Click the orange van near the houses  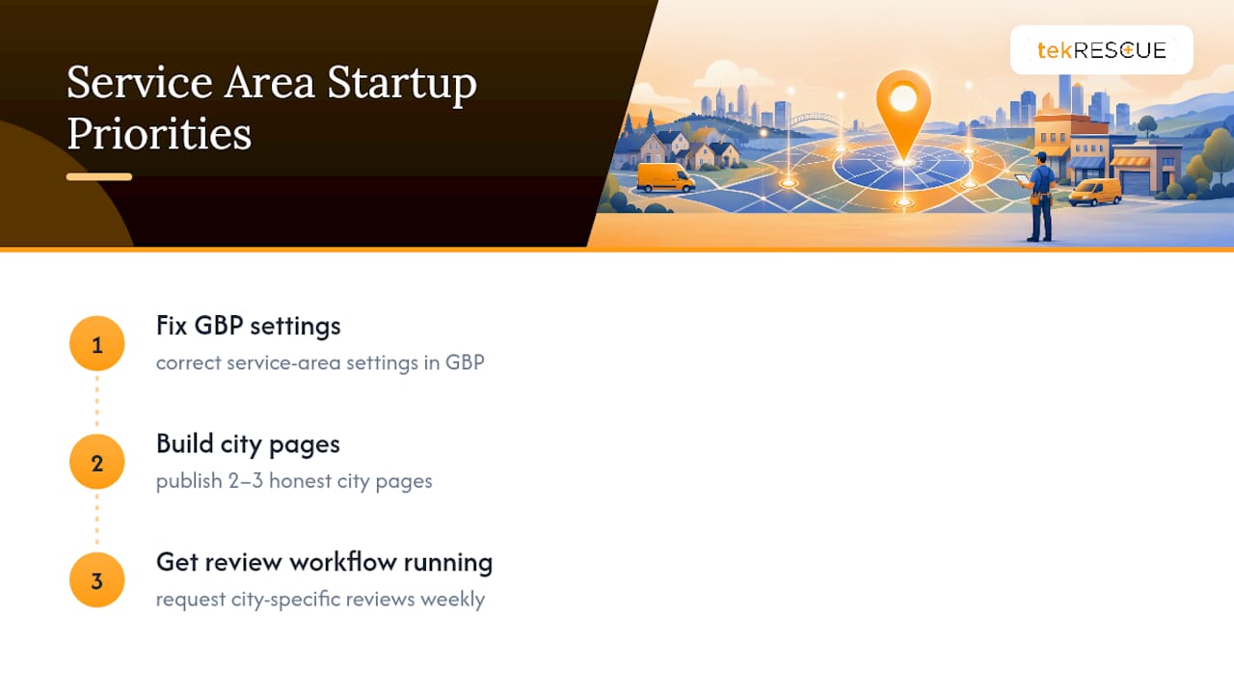pos(666,177)
